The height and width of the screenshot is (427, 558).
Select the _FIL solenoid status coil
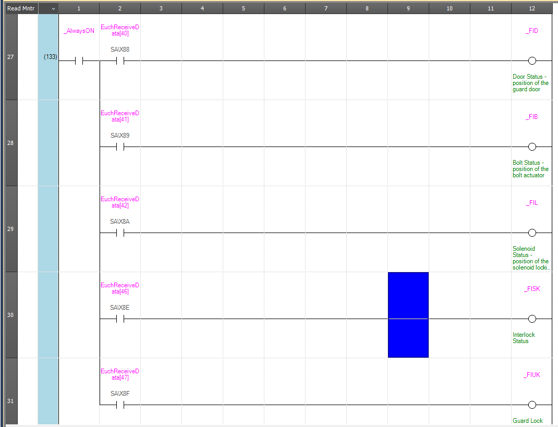[532, 233]
